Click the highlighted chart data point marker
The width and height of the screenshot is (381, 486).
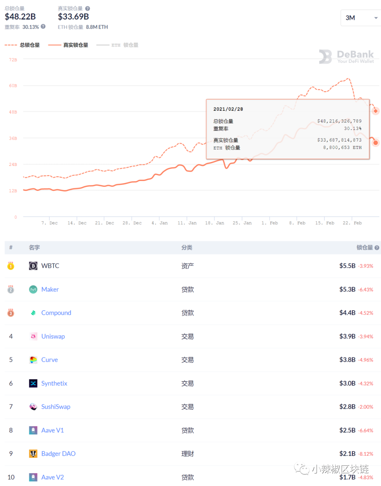(375, 110)
